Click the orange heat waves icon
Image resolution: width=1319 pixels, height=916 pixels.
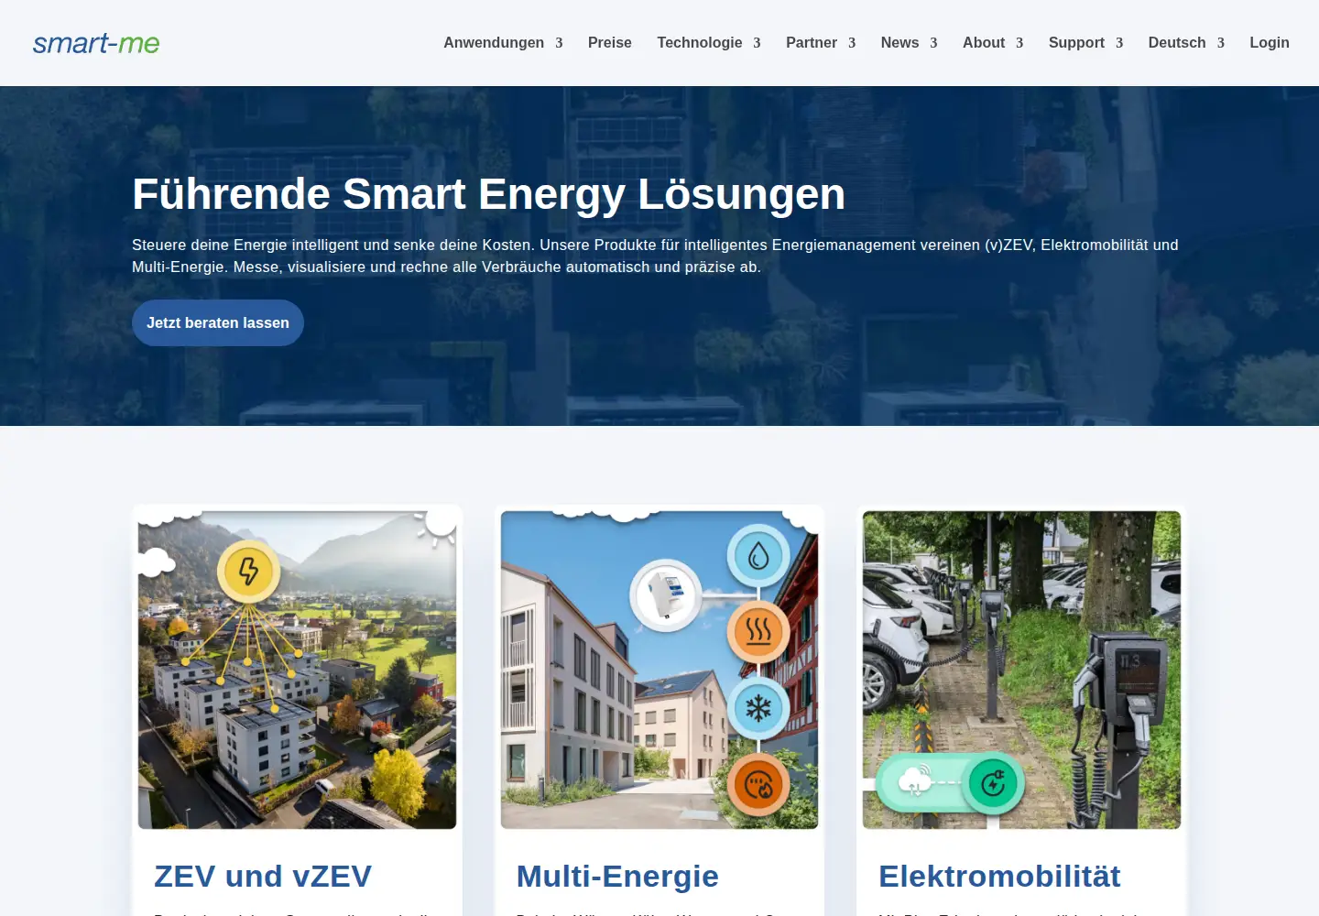[758, 631]
